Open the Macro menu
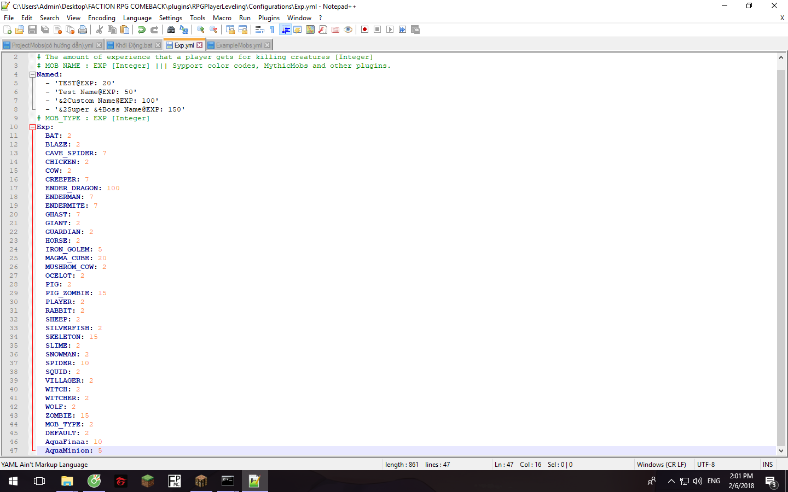The image size is (788, 492). [222, 18]
